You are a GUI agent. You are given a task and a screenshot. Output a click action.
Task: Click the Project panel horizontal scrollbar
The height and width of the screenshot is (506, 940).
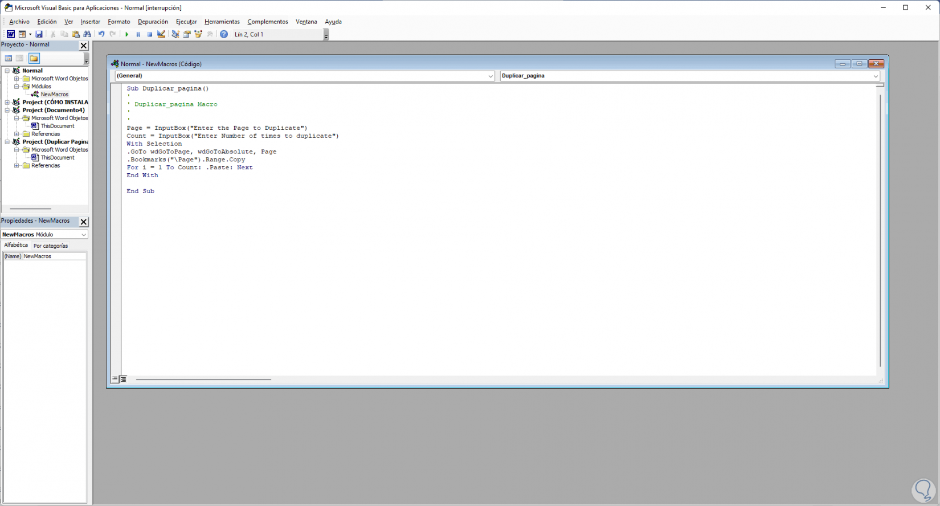(x=30, y=209)
